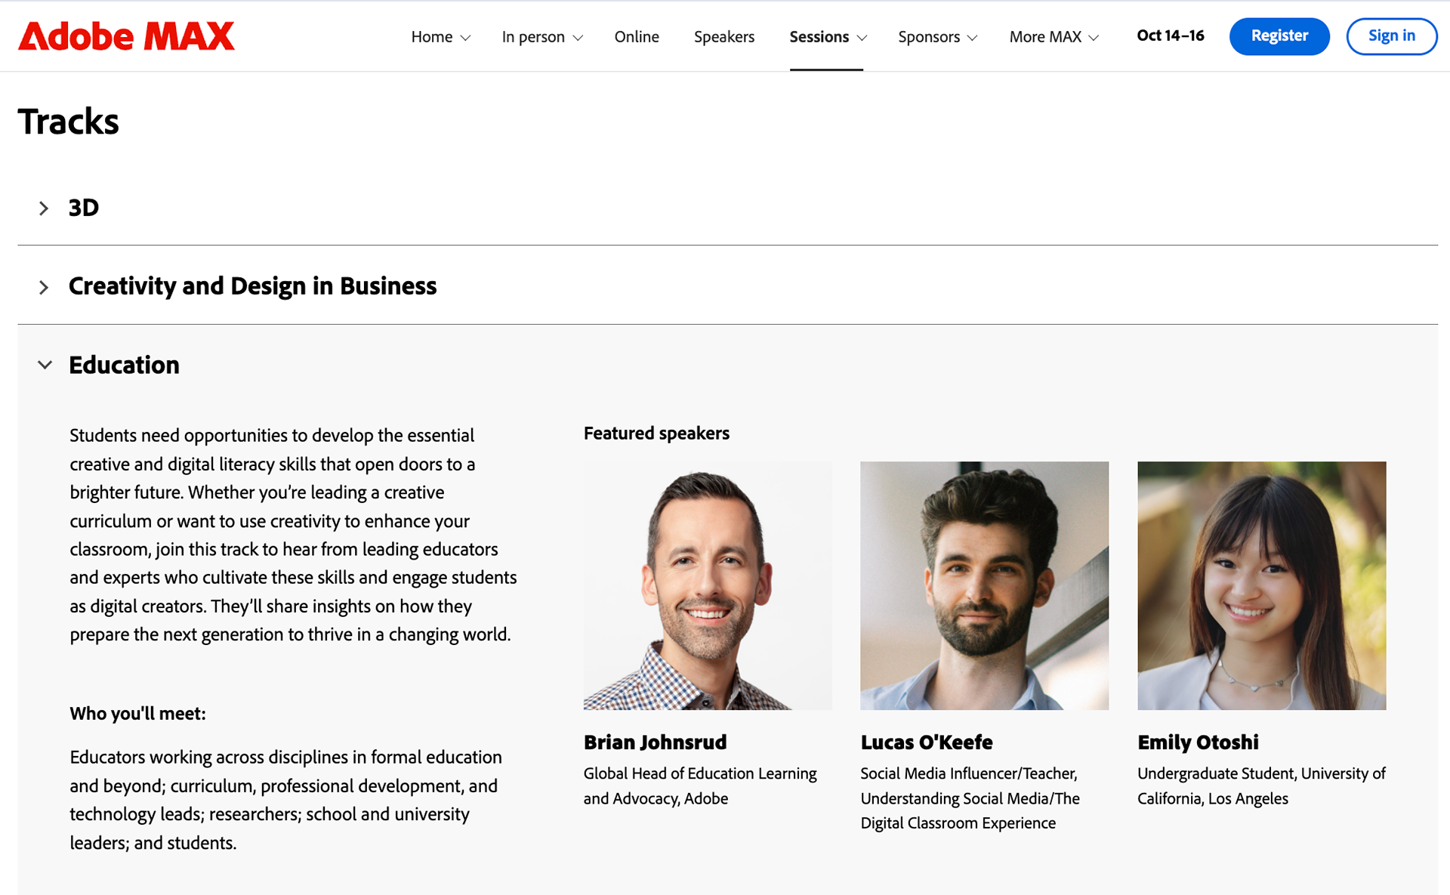Go to the Online page

click(x=637, y=37)
